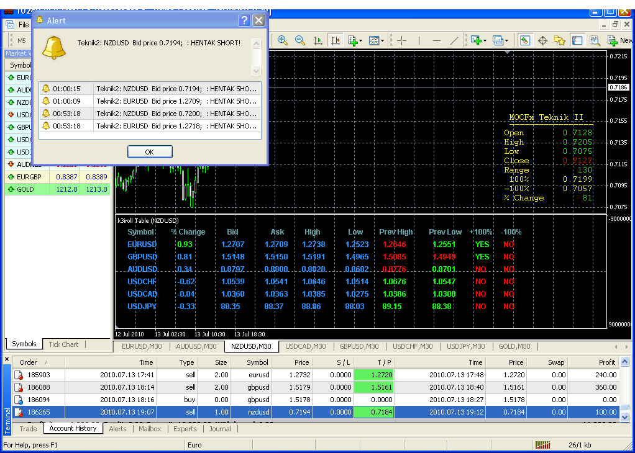This screenshot has width=635, height=453.
Task: Sort by the Order column header
Action: [39, 362]
